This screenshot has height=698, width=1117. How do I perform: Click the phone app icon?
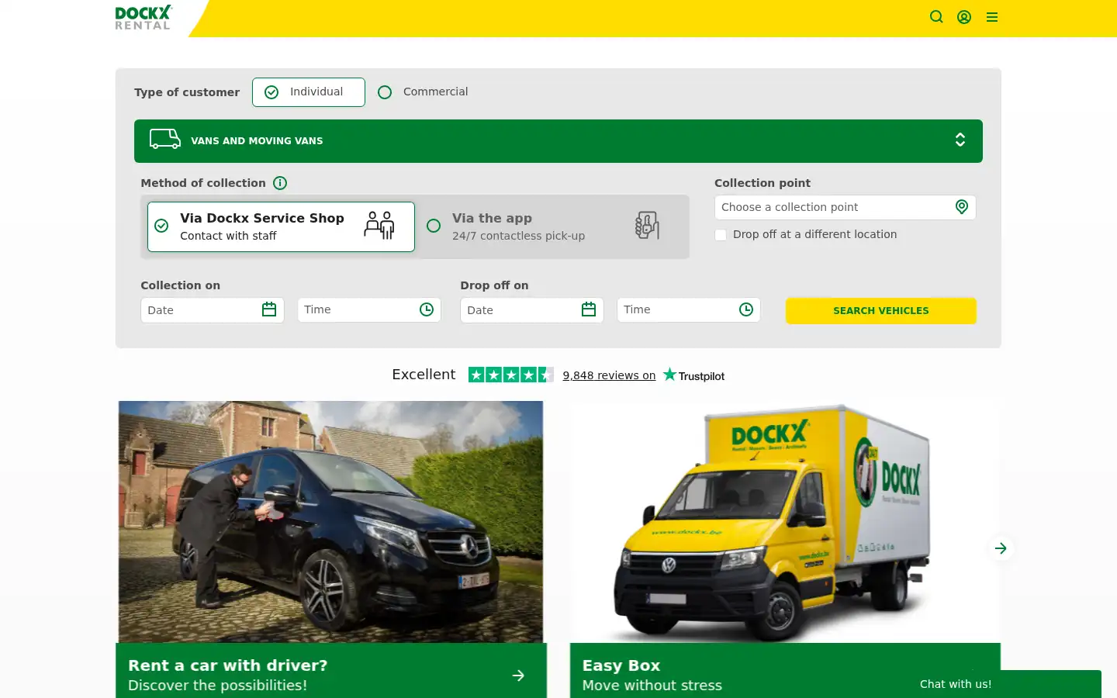[x=647, y=226]
